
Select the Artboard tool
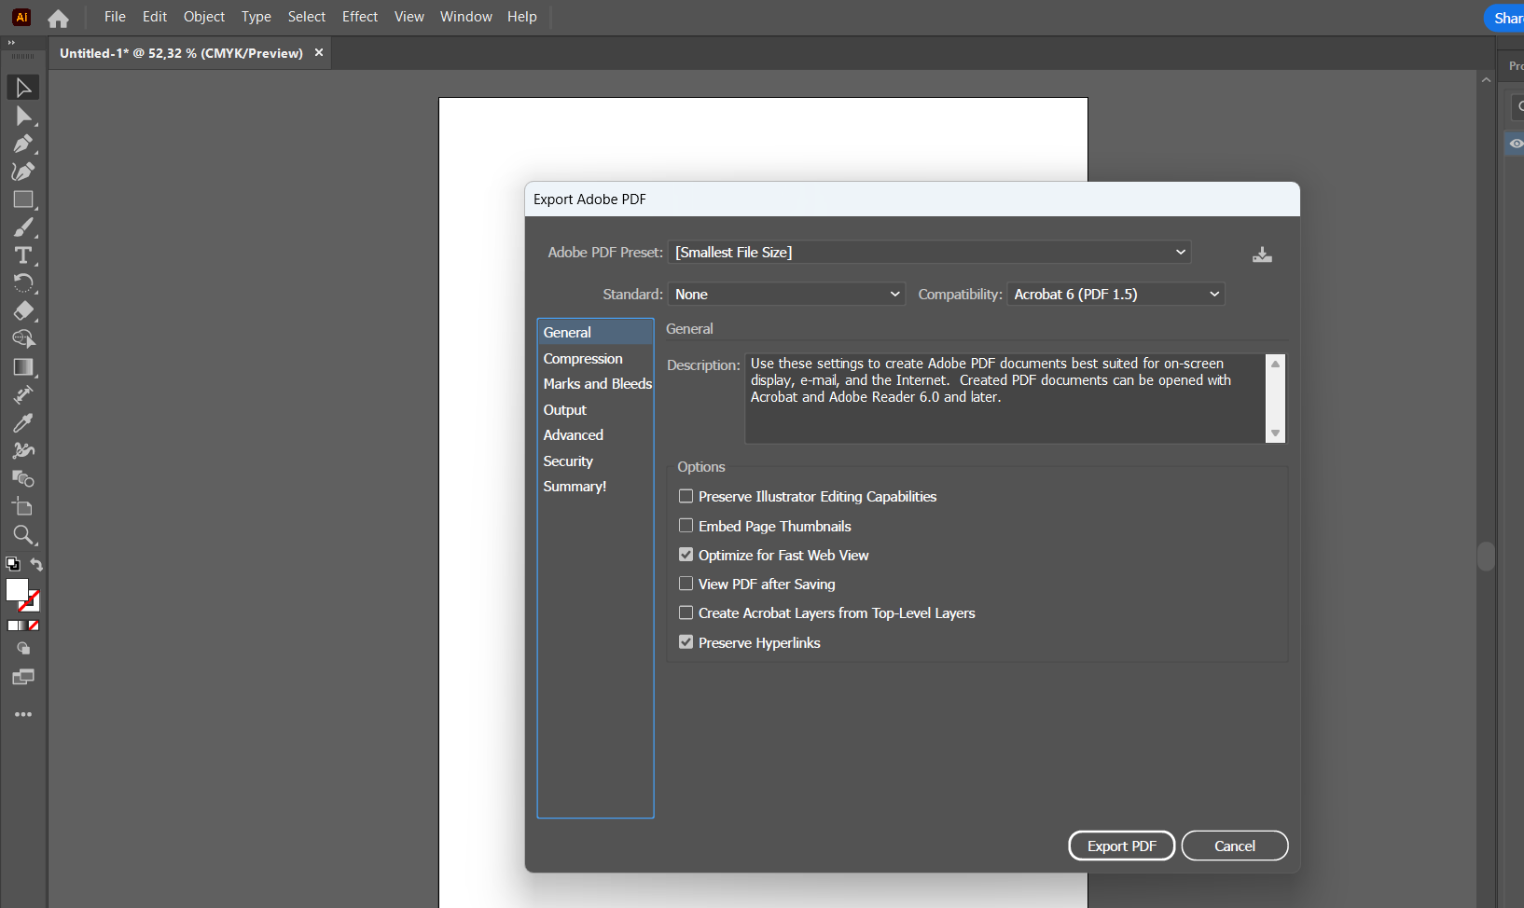[23, 507]
